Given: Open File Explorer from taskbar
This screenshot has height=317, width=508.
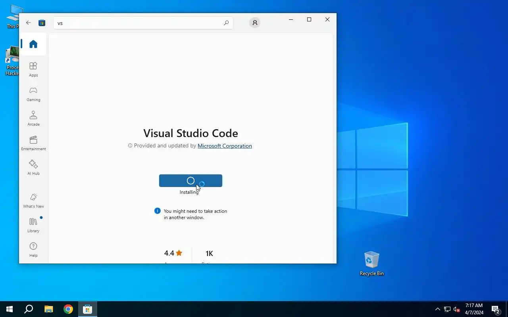Looking at the screenshot, I should 48,309.
